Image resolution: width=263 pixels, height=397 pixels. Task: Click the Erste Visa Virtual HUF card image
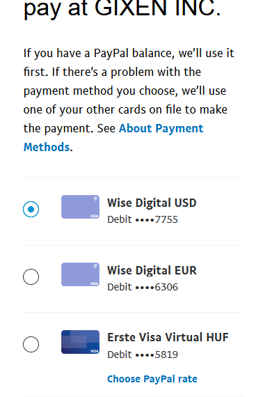80,342
